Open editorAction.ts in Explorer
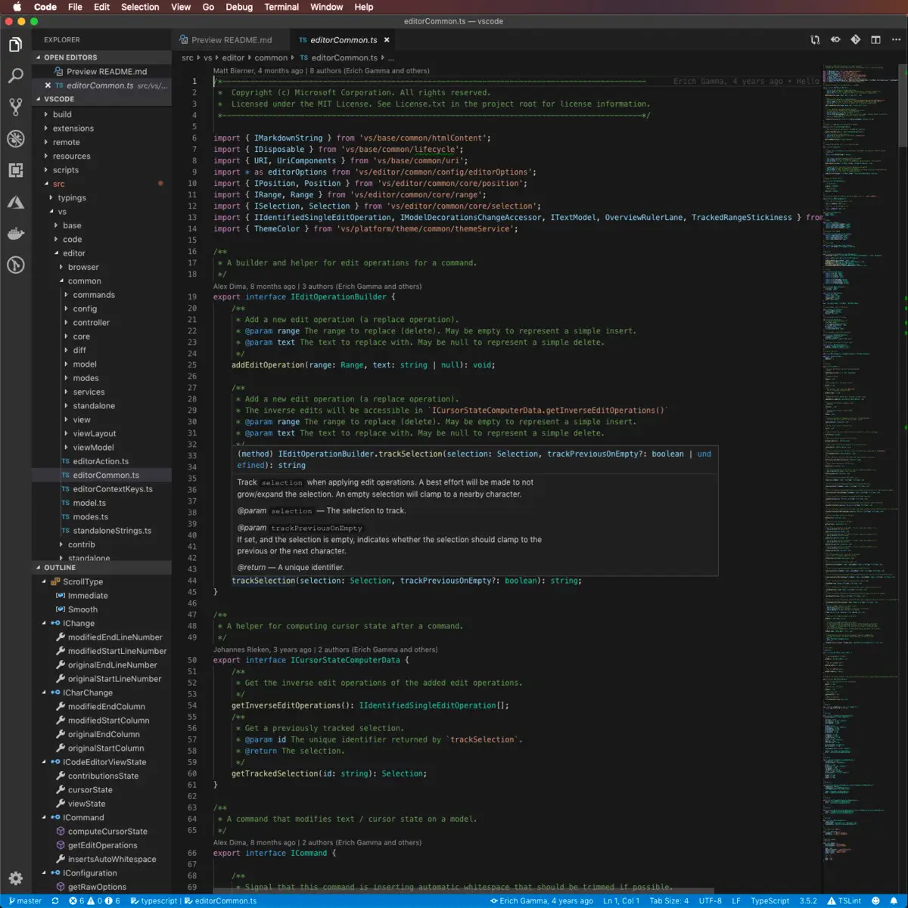Image resolution: width=908 pixels, height=908 pixels. tap(101, 461)
